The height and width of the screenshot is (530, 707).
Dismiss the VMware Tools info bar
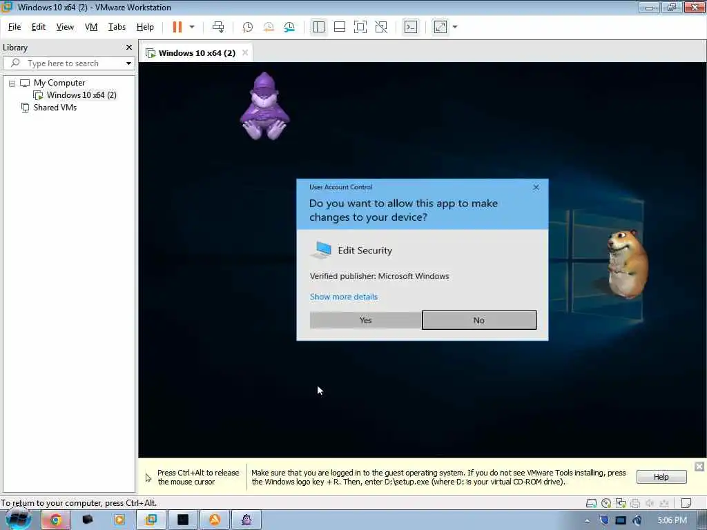(699, 467)
